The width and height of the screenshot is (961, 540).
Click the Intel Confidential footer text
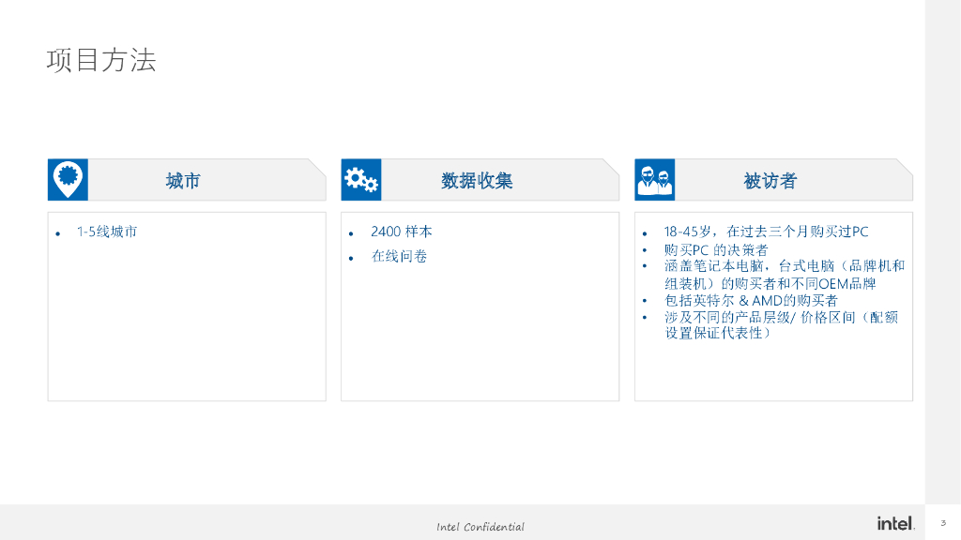(480, 527)
